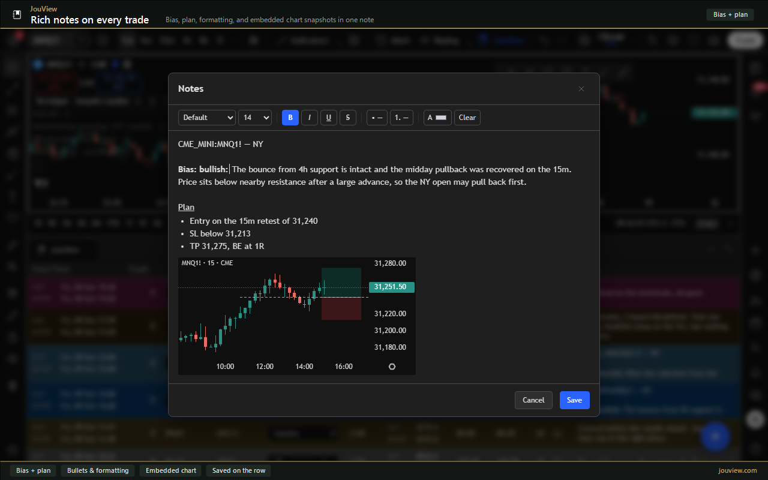
Task: Select the 'Embedded chart' chip
Action: click(x=171, y=470)
